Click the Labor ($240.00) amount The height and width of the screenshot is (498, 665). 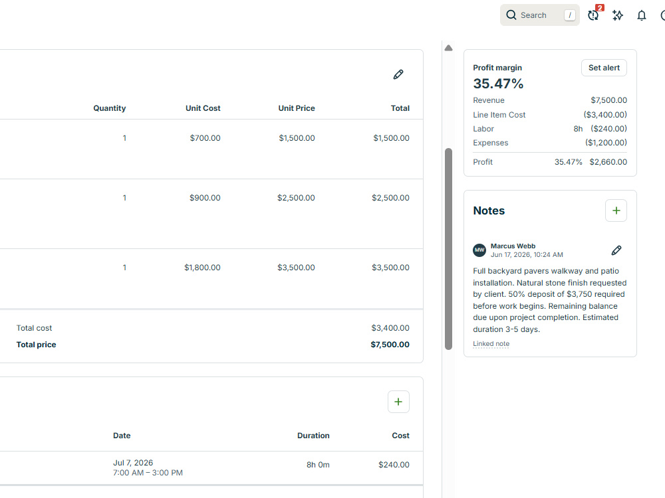[608, 129]
